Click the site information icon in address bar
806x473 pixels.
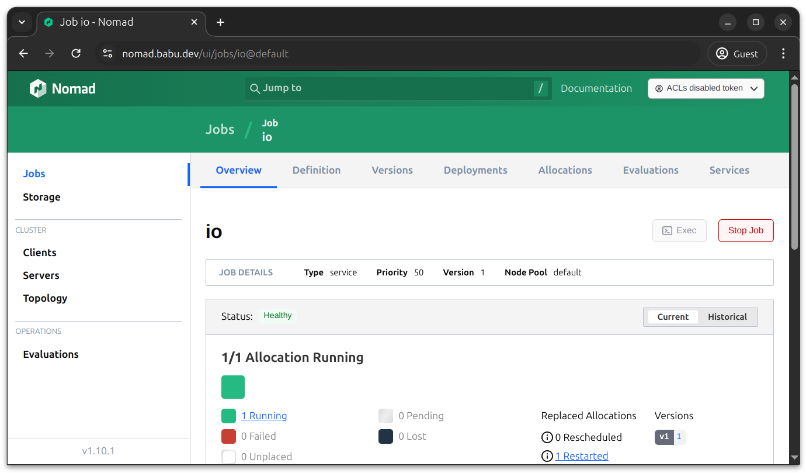point(107,54)
